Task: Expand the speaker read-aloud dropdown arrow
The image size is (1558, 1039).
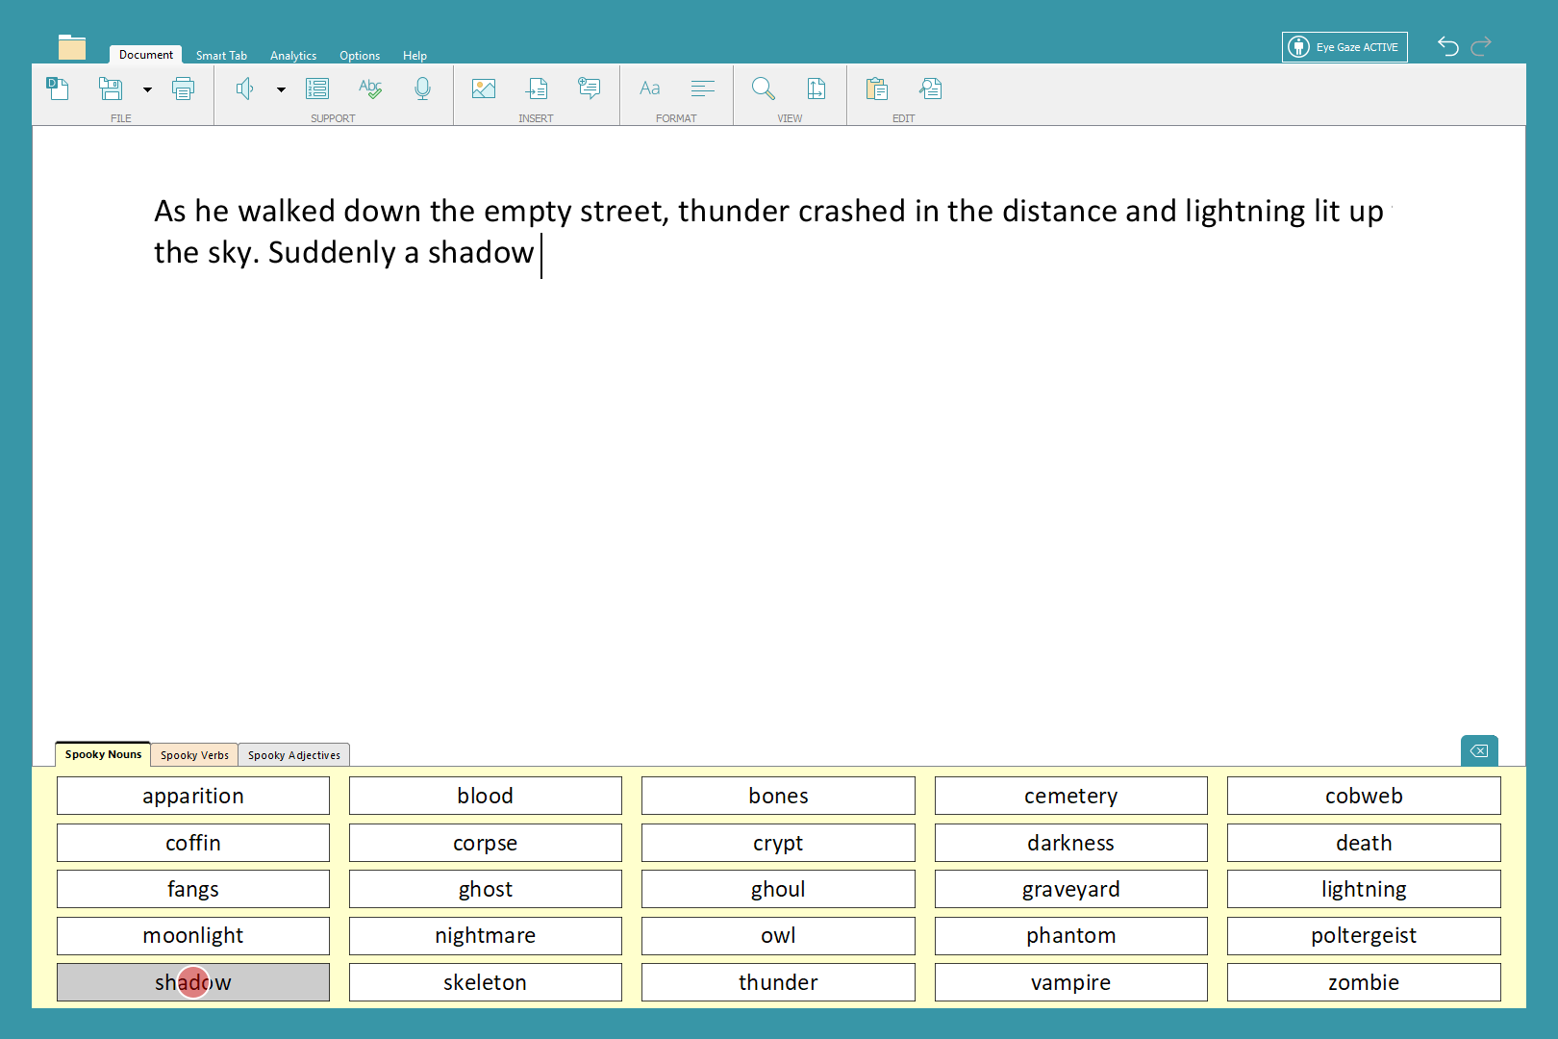Action: point(281,89)
